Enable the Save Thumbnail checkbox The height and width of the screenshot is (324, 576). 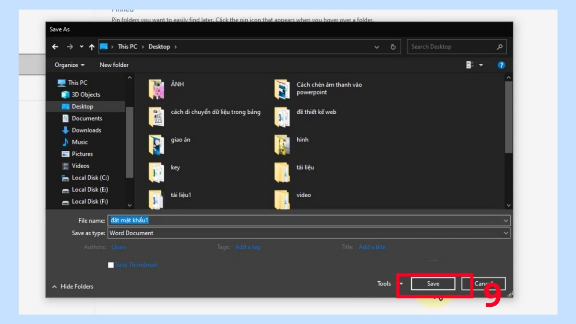[x=111, y=265]
